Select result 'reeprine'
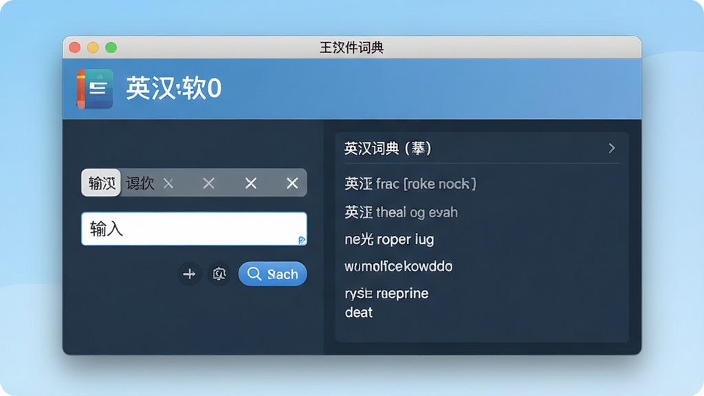The height and width of the screenshot is (396, 704). (386, 294)
